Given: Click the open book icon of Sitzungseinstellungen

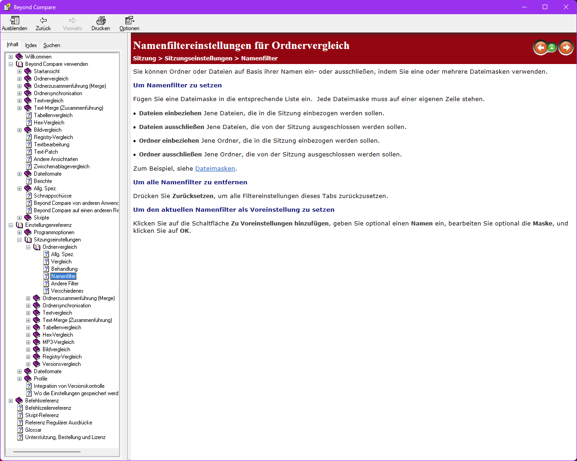Looking at the screenshot, I should coord(28,240).
